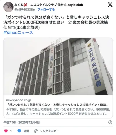
Task: Open the みくる S-style club display name
Action: [49, 5]
